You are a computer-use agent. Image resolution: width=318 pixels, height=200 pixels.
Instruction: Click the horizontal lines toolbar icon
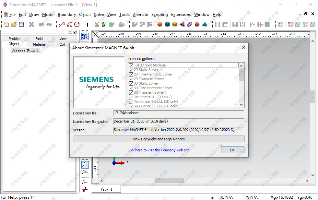[x=225, y=24]
